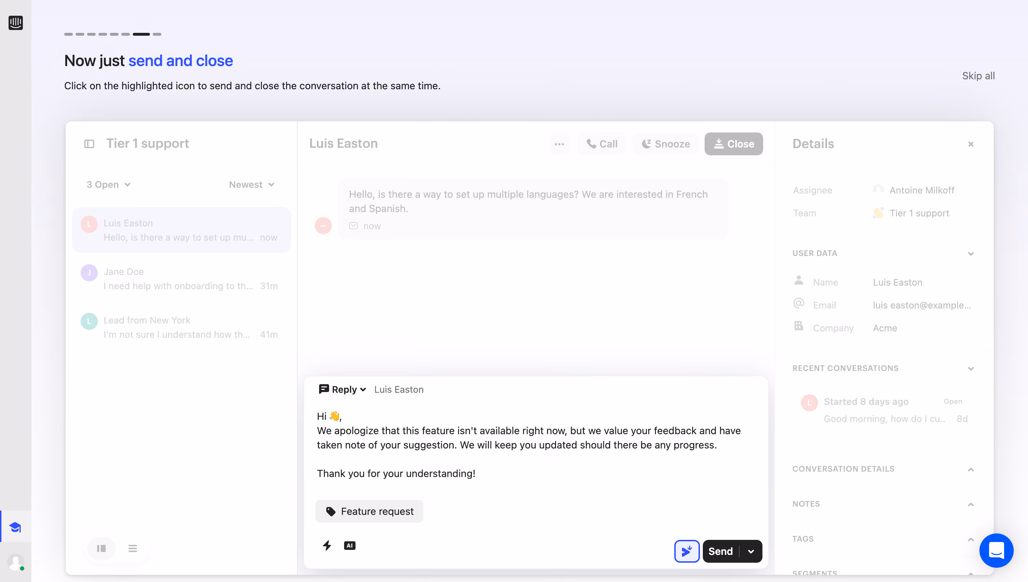Click the Luis Easton conversation header title

pyautogui.click(x=343, y=143)
